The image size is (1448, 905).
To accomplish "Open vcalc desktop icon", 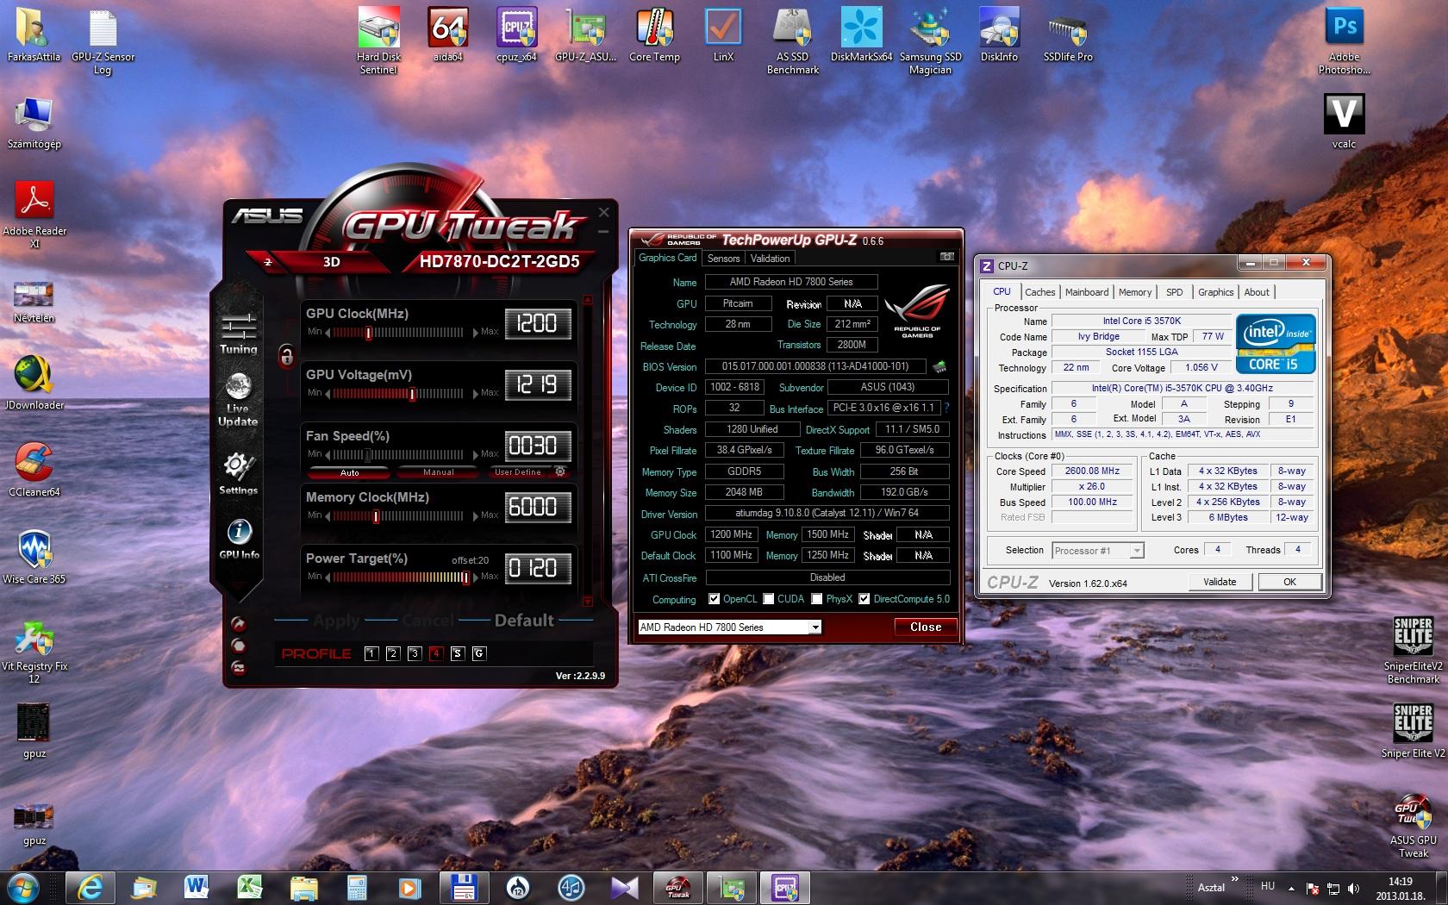I will point(1344,121).
